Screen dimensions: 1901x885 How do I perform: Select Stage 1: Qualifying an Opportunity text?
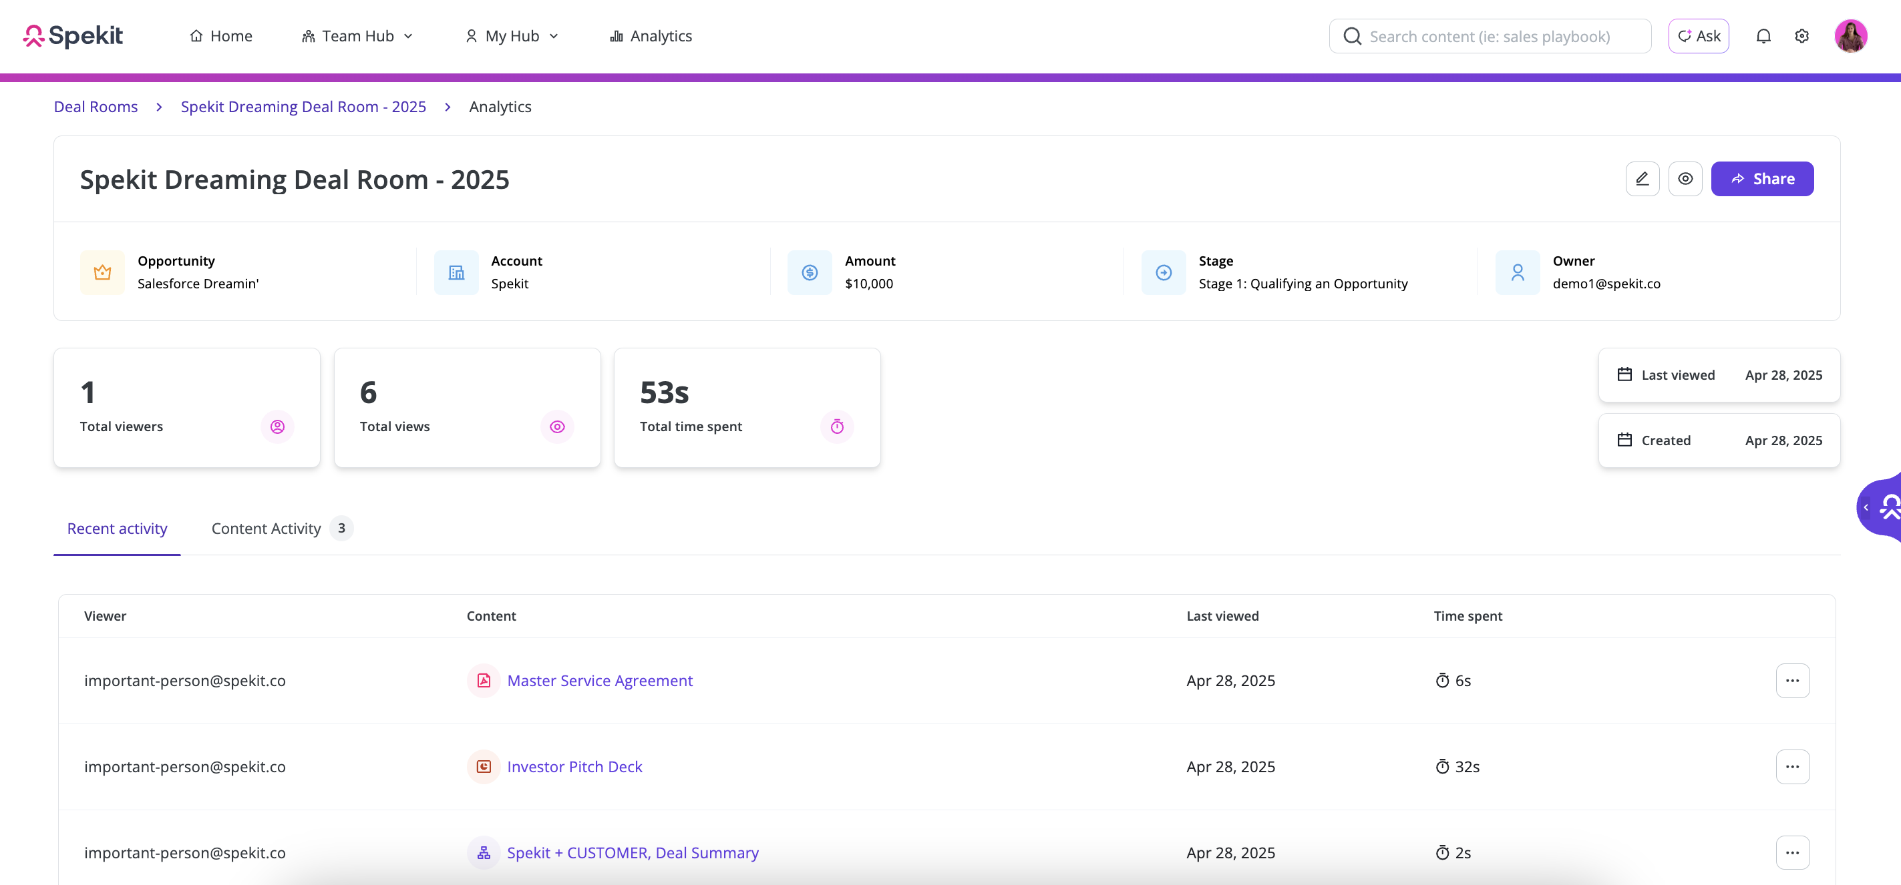point(1303,284)
